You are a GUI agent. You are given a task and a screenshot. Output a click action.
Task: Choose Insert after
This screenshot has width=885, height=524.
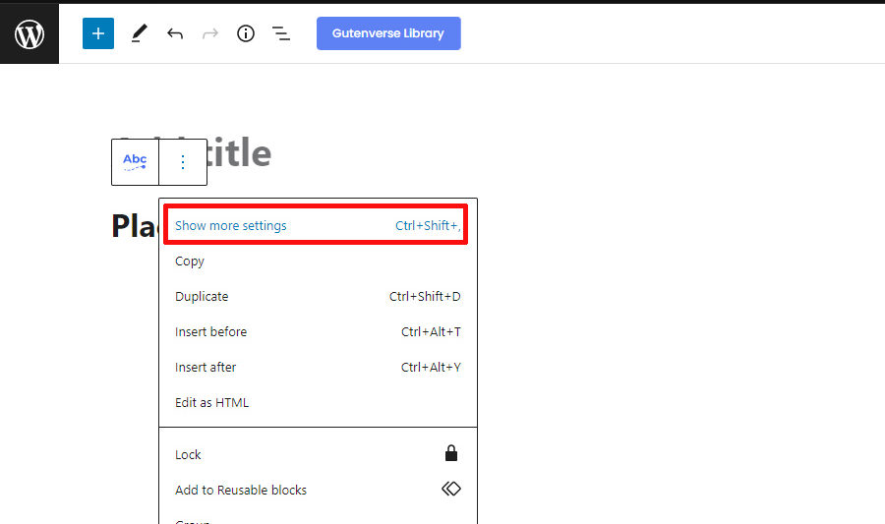click(318, 368)
